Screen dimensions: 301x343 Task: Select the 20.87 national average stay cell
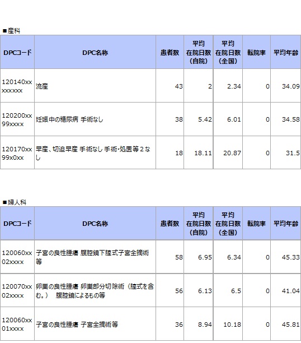pyautogui.click(x=228, y=153)
